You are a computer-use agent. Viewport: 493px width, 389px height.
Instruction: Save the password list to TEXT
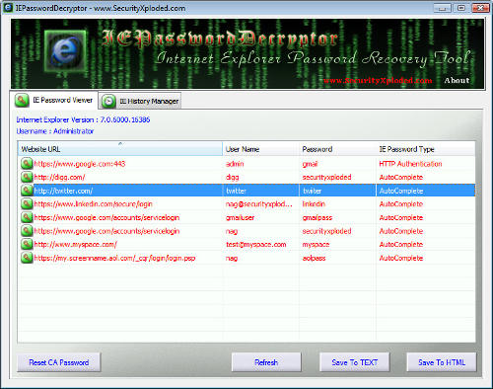click(355, 362)
